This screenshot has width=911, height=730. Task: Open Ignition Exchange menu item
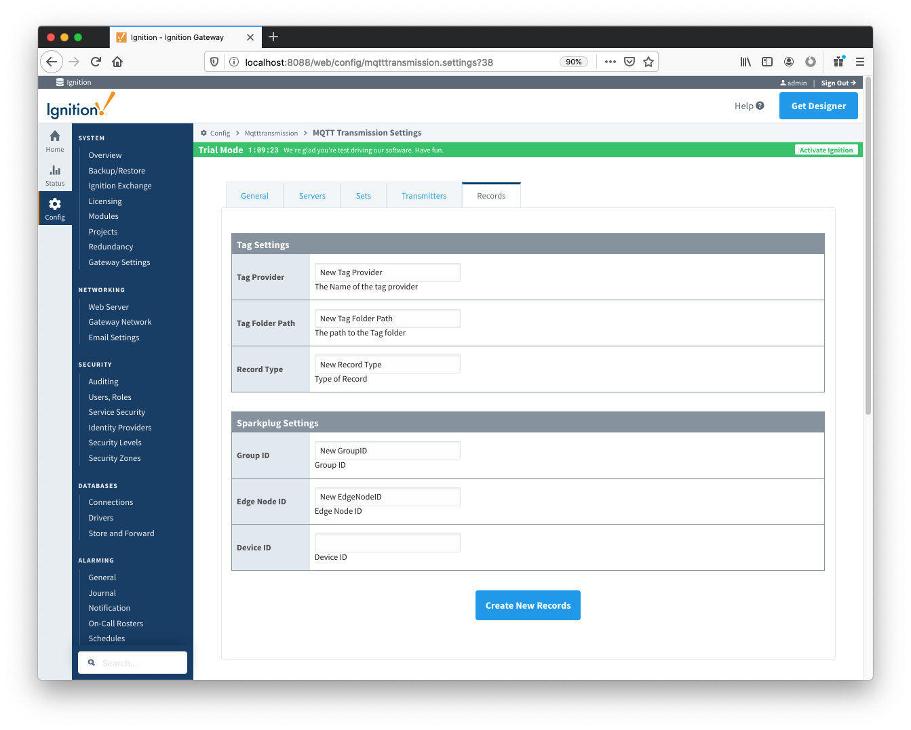click(120, 186)
